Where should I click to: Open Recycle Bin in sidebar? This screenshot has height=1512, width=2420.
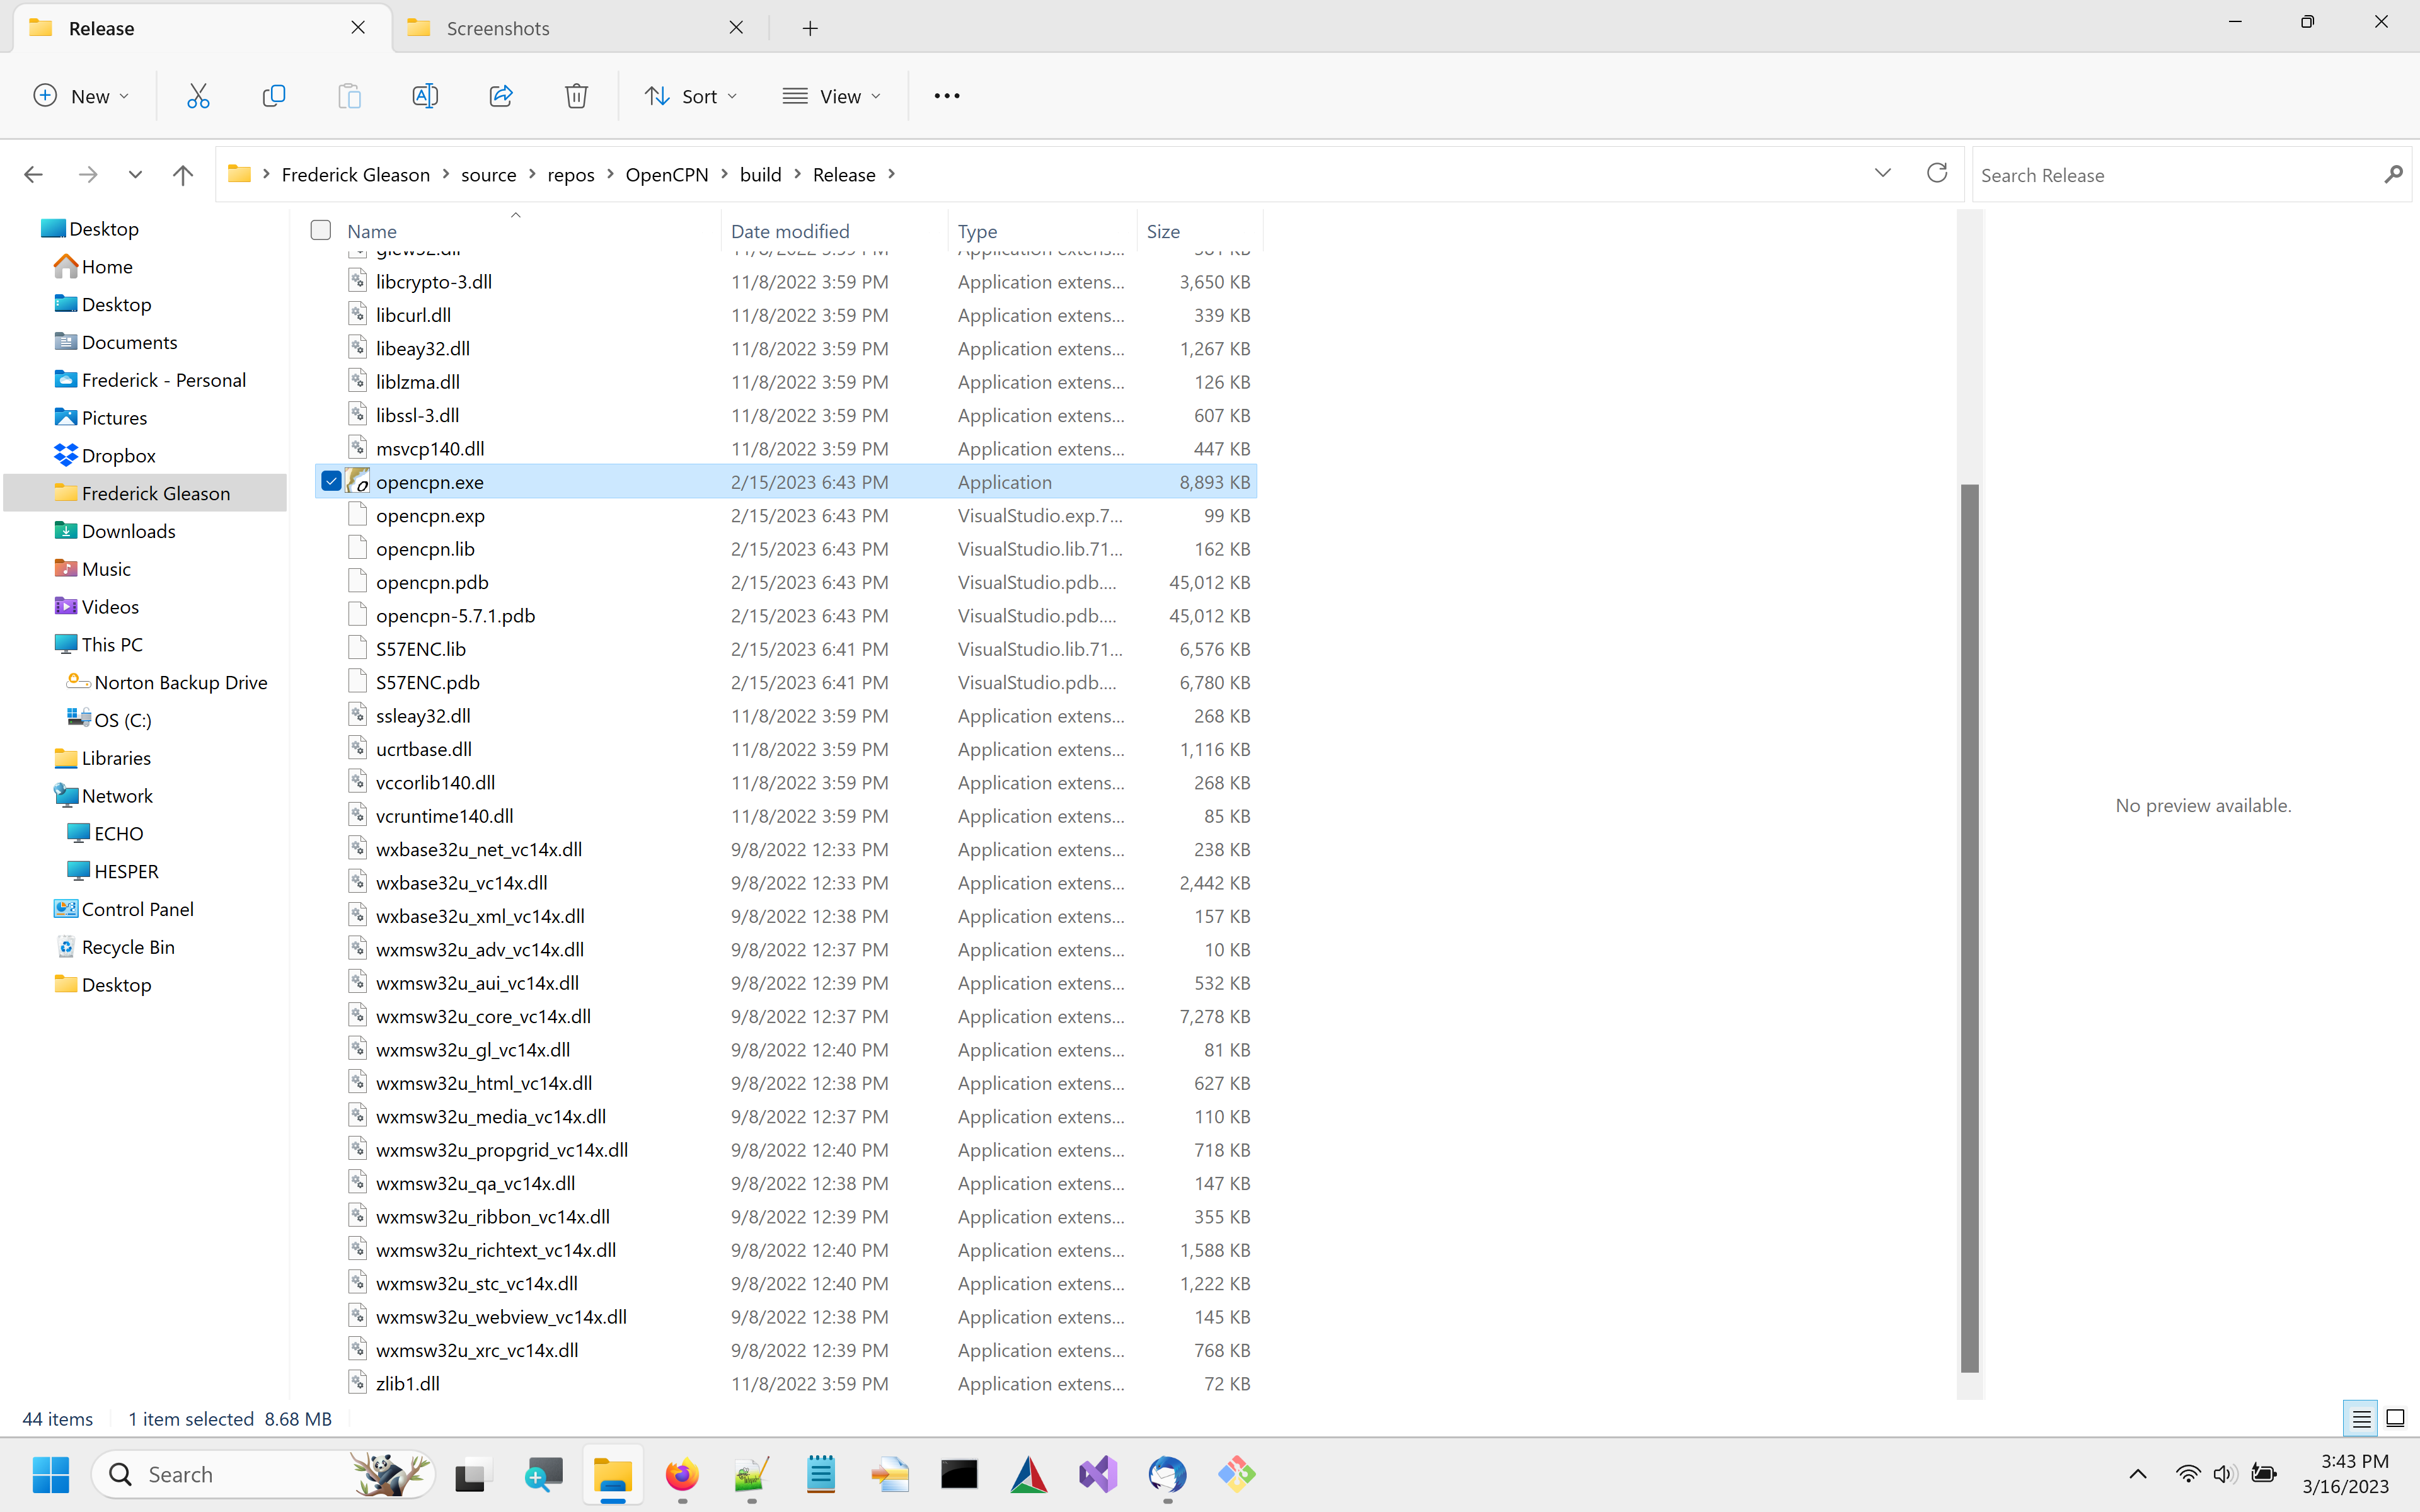click(128, 946)
